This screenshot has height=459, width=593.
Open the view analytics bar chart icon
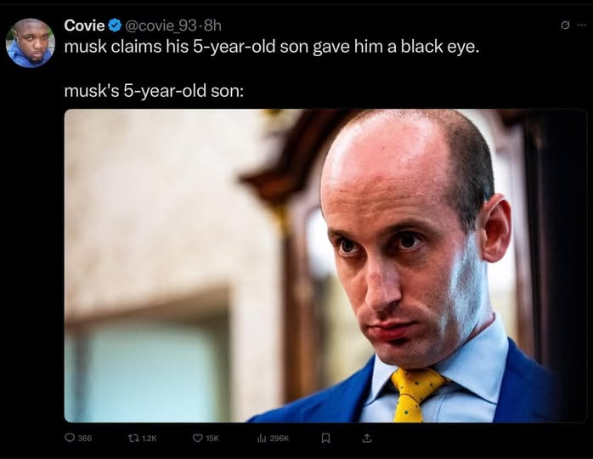(x=262, y=438)
